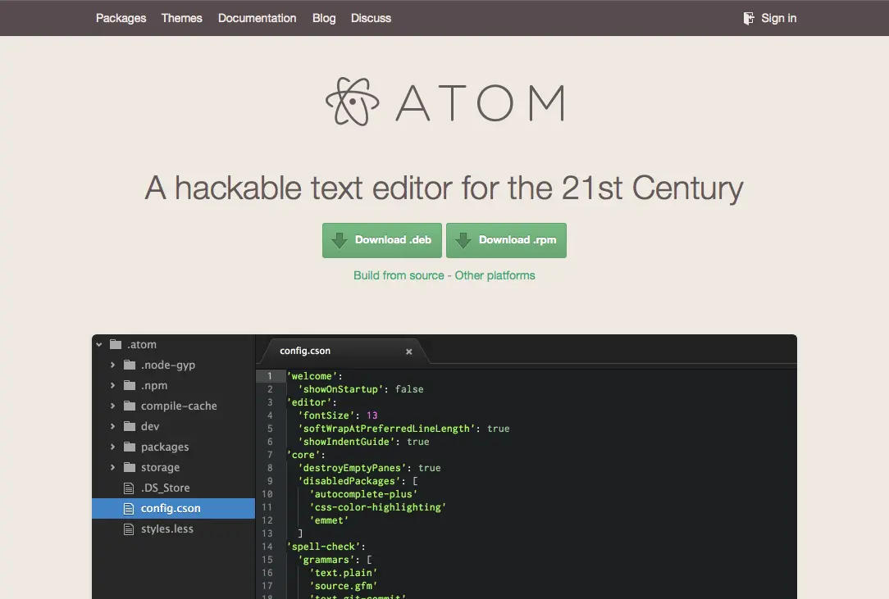Image resolution: width=889 pixels, height=599 pixels.
Task: Expand the compile-cache folder
Action: (112, 406)
